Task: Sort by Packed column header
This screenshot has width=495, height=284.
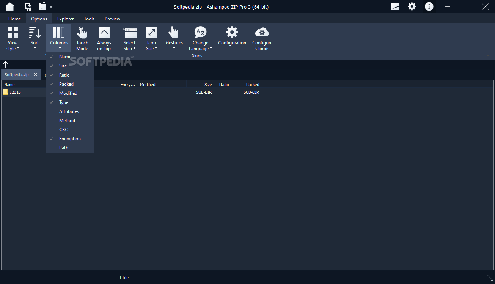Action: [x=253, y=85]
